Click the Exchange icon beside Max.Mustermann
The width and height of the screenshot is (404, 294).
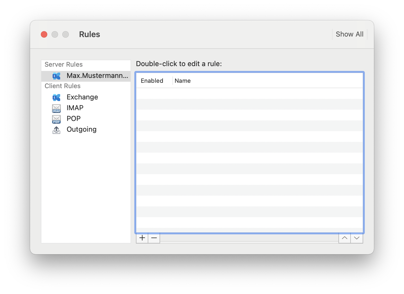tap(56, 76)
